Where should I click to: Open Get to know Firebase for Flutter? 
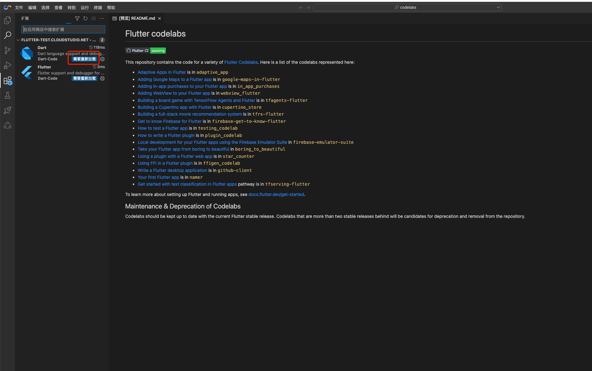point(170,121)
